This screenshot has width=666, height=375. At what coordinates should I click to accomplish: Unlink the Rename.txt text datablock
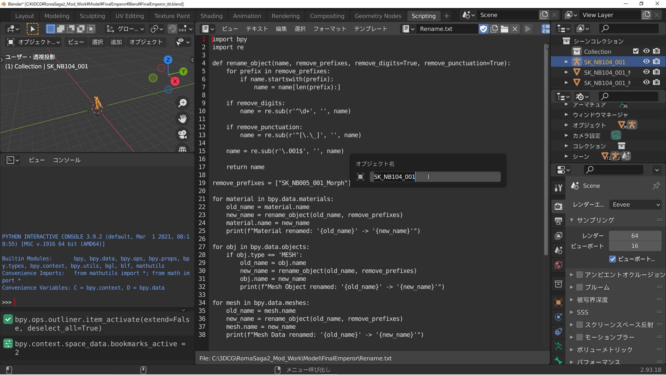pos(515,29)
